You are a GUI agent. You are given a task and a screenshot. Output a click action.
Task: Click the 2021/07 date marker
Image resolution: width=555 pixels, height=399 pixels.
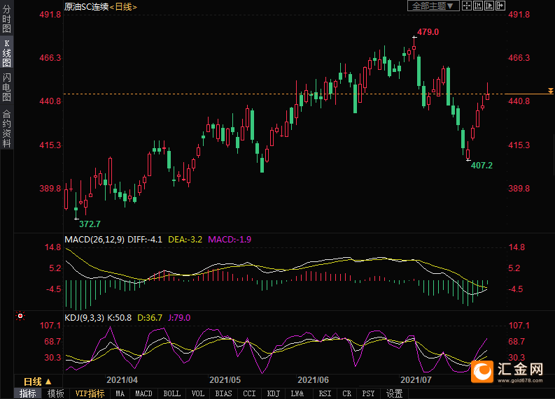pos(416,380)
